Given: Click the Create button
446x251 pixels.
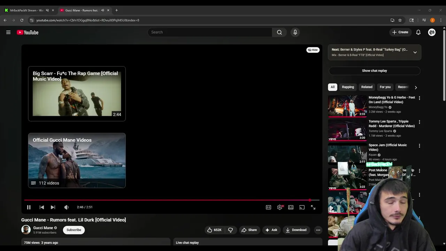Looking at the screenshot, I should [400, 32].
